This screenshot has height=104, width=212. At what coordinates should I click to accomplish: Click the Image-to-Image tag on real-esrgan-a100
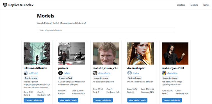(170, 78)
